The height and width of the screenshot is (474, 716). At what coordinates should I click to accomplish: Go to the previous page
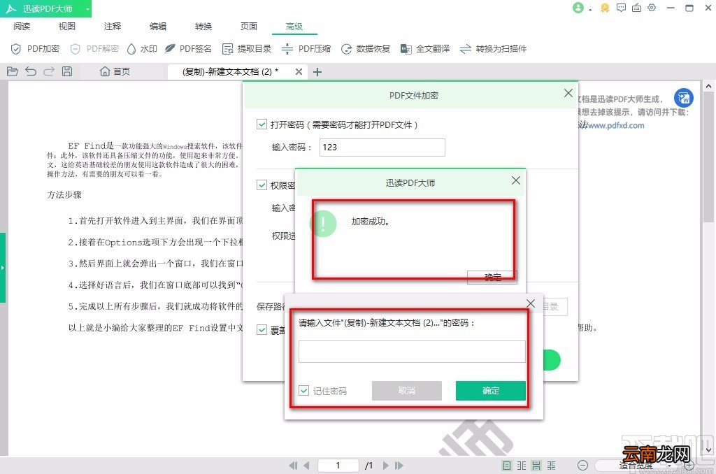coord(306,466)
